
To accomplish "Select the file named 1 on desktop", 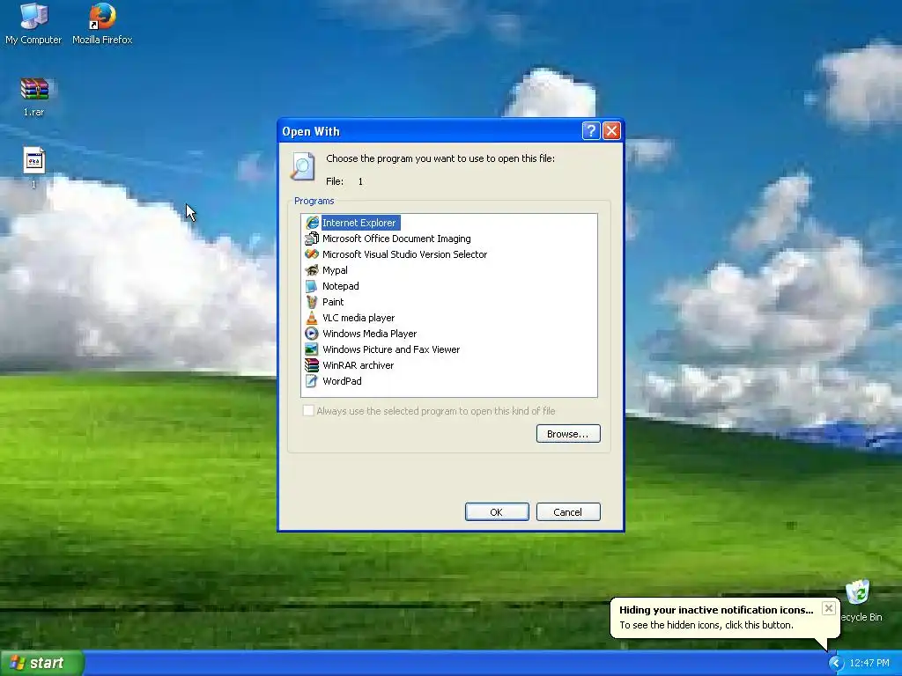I will pyautogui.click(x=34, y=167).
